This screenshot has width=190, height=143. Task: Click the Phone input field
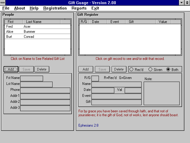[45, 90]
